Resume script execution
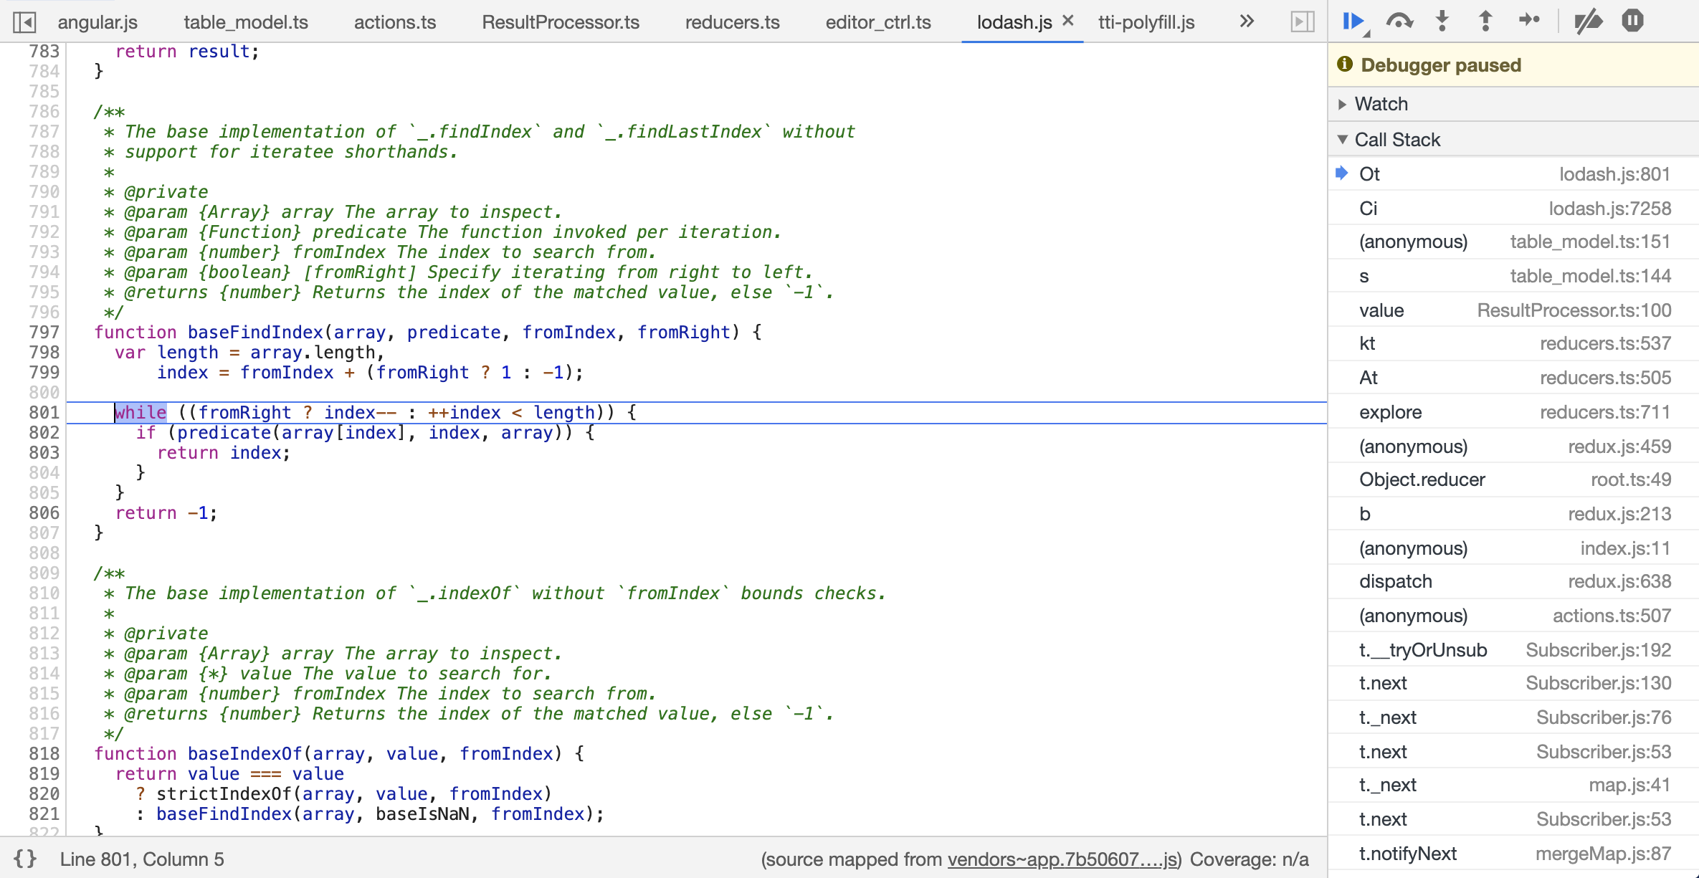The height and width of the screenshot is (878, 1699). (1352, 22)
